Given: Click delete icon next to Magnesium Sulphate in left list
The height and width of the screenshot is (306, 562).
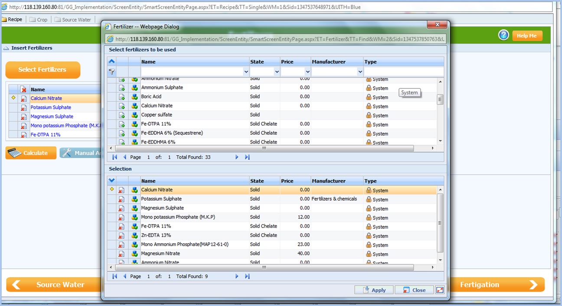Looking at the screenshot, I should [23, 117].
